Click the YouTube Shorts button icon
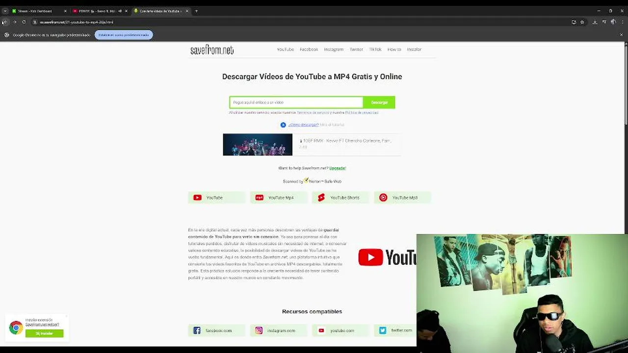 [321, 198]
